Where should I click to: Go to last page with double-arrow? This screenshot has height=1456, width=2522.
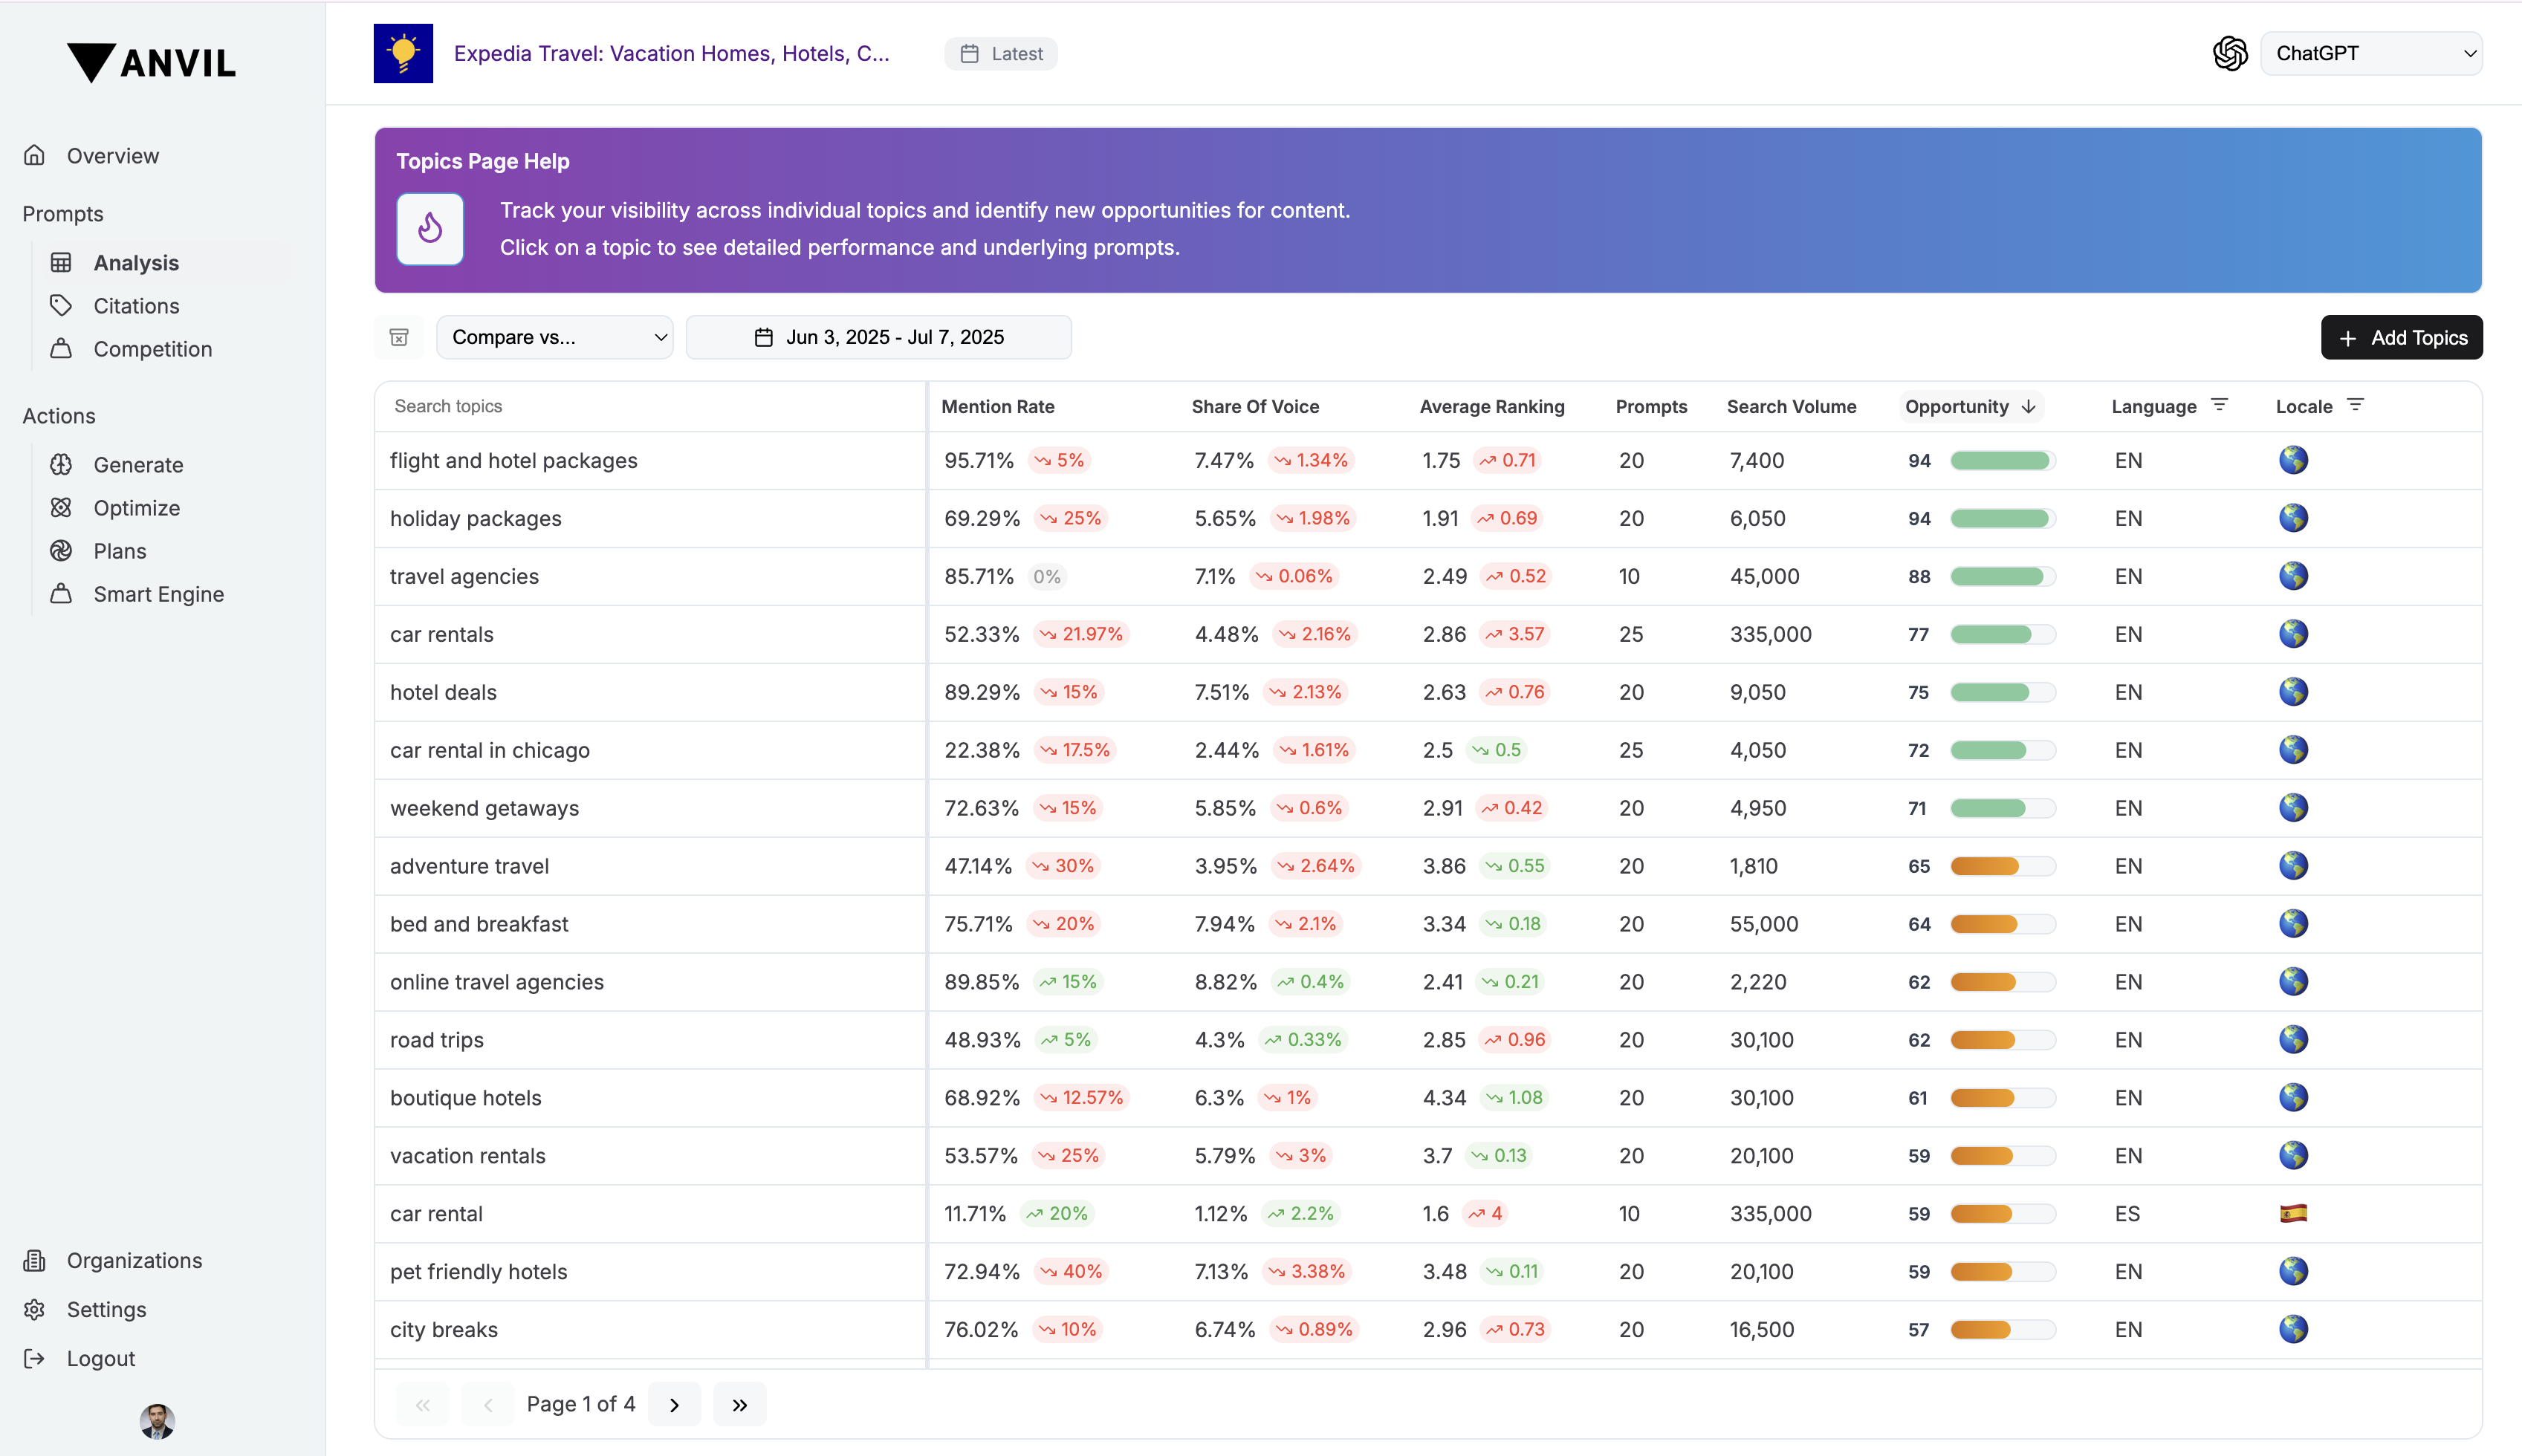click(x=740, y=1405)
